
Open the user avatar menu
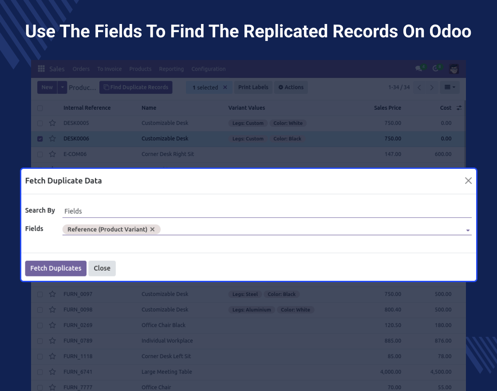coord(454,69)
